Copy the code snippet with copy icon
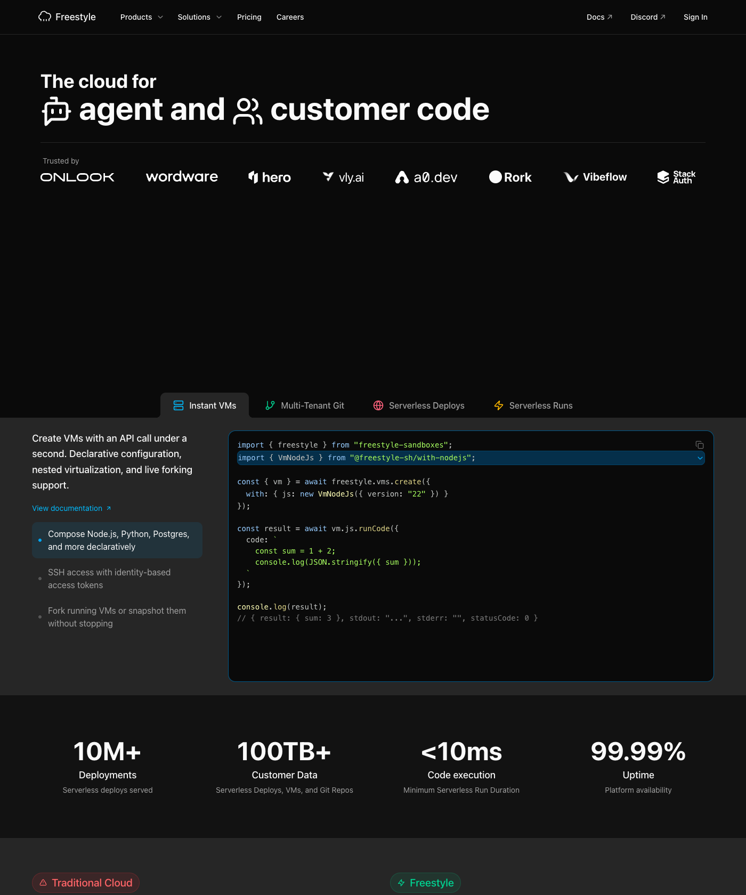The width and height of the screenshot is (746, 895). [700, 445]
